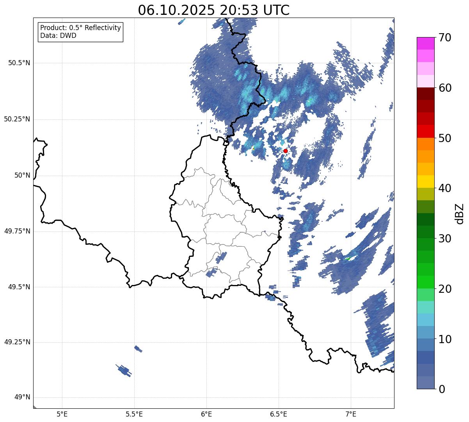Click the 50°N latitude label
Screen dimensions: 469x422
22,175
